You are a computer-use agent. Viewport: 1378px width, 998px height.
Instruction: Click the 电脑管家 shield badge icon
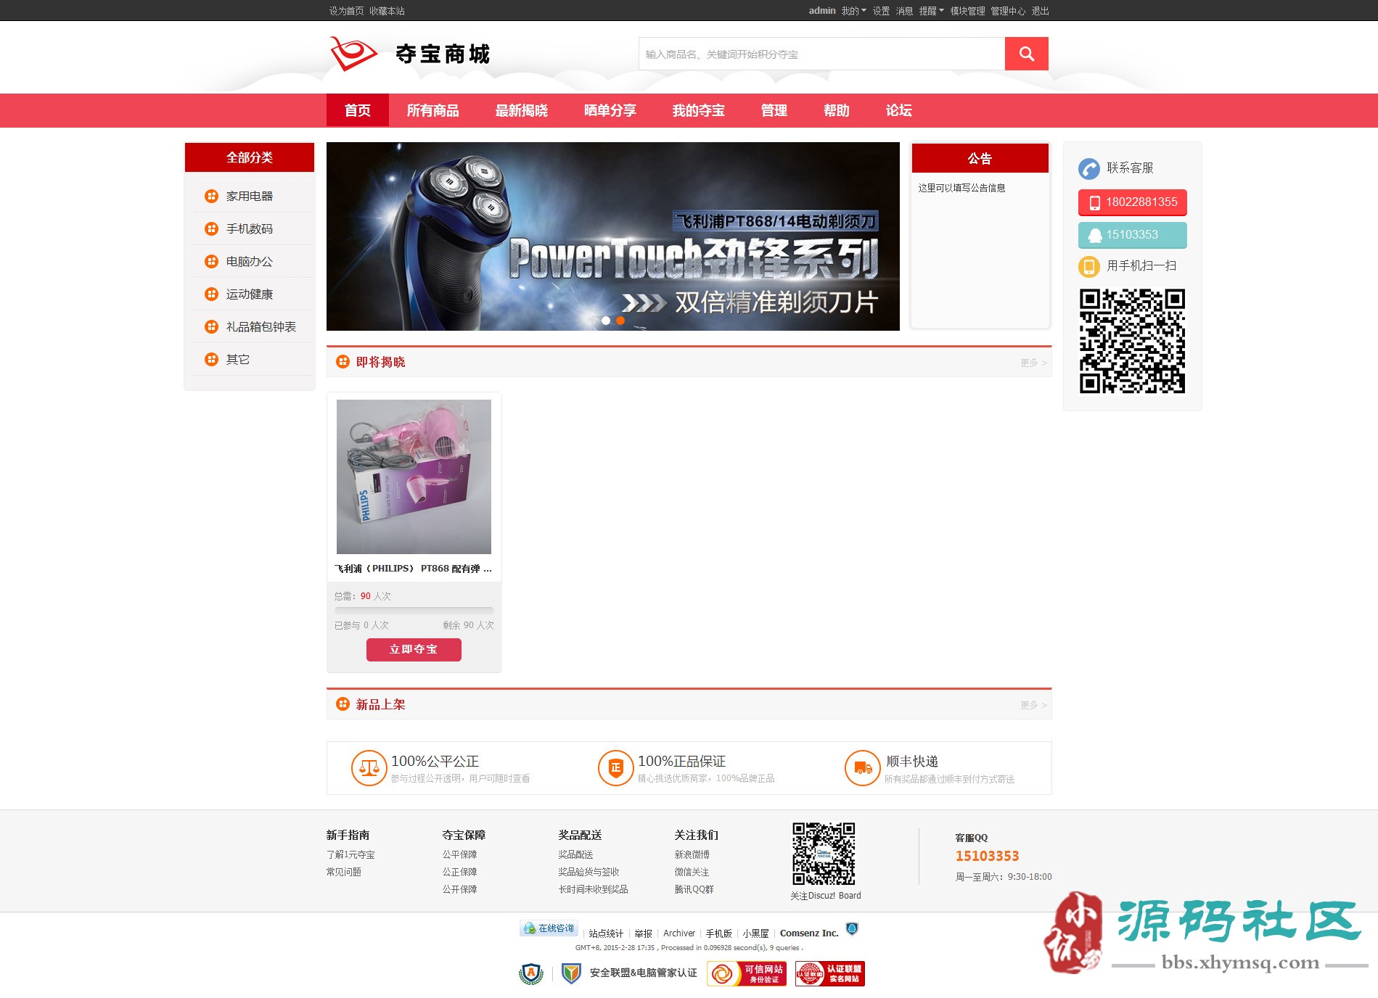click(571, 973)
